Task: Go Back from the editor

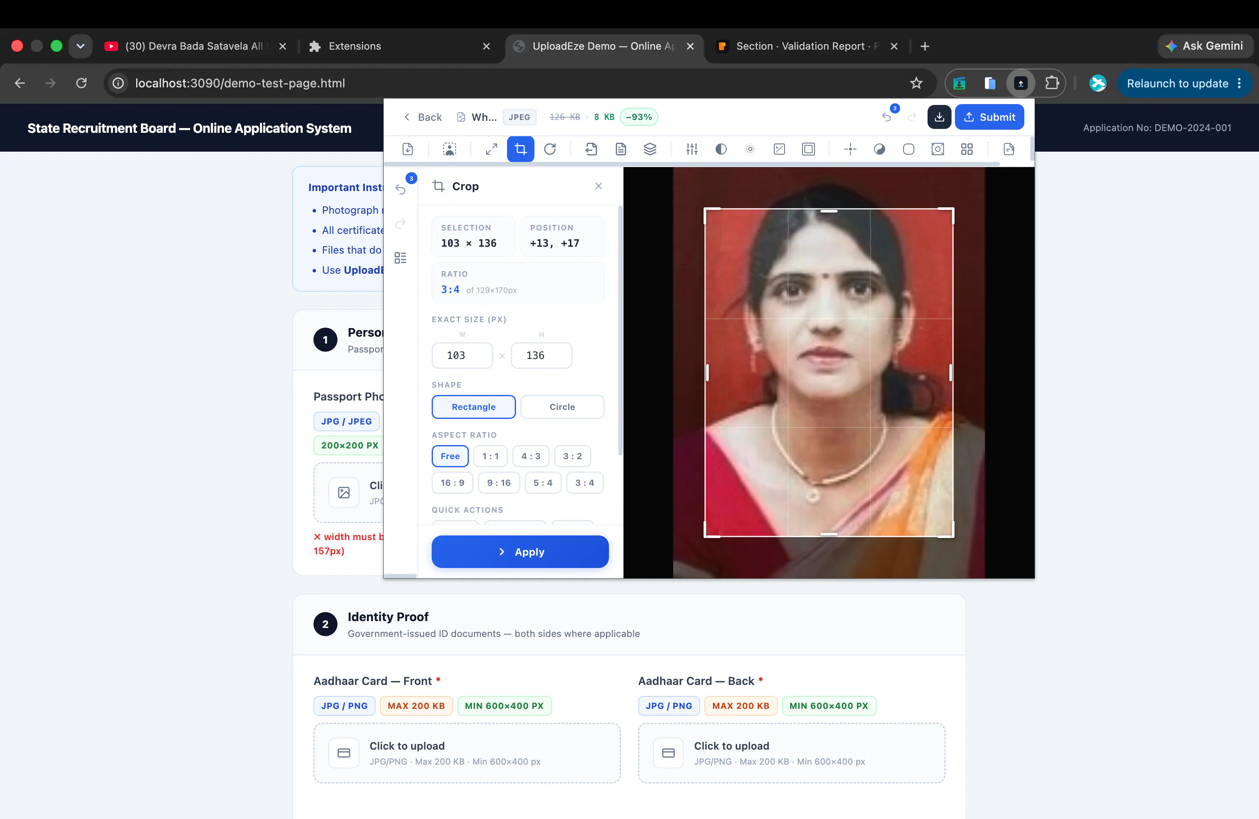Action: click(423, 117)
